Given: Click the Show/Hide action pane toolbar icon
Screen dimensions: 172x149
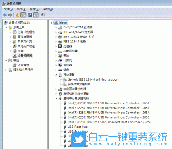Looking at the screenshot, I should (36, 15).
